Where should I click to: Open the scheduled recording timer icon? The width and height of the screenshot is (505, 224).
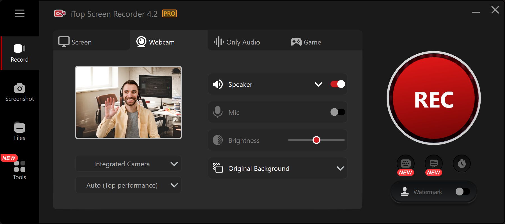[462, 164]
